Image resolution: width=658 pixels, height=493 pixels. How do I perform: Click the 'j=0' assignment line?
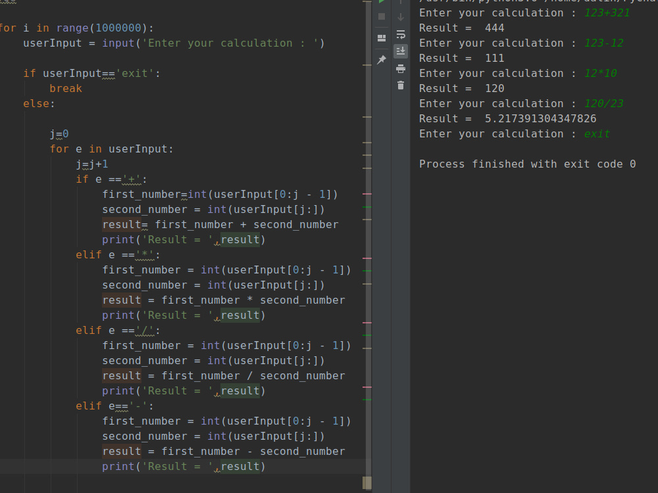click(59, 134)
